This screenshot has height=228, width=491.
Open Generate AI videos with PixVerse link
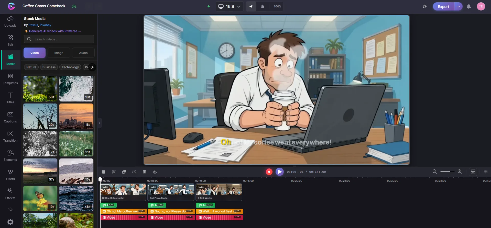click(x=53, y=31)
